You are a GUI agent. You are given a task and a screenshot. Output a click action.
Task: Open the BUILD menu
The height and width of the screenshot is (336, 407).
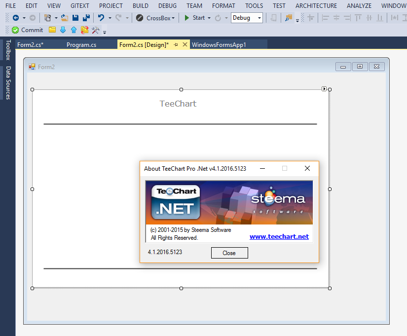[141, 6]
